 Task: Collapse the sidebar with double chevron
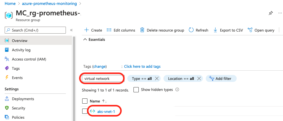tap(71, 30)
